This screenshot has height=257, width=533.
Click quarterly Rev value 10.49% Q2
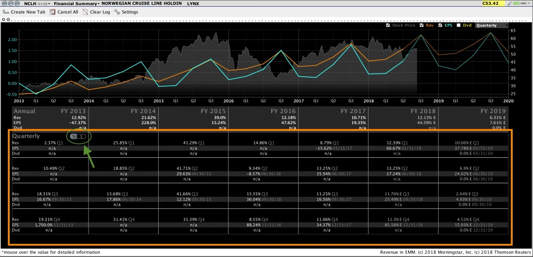coord(55,169)
